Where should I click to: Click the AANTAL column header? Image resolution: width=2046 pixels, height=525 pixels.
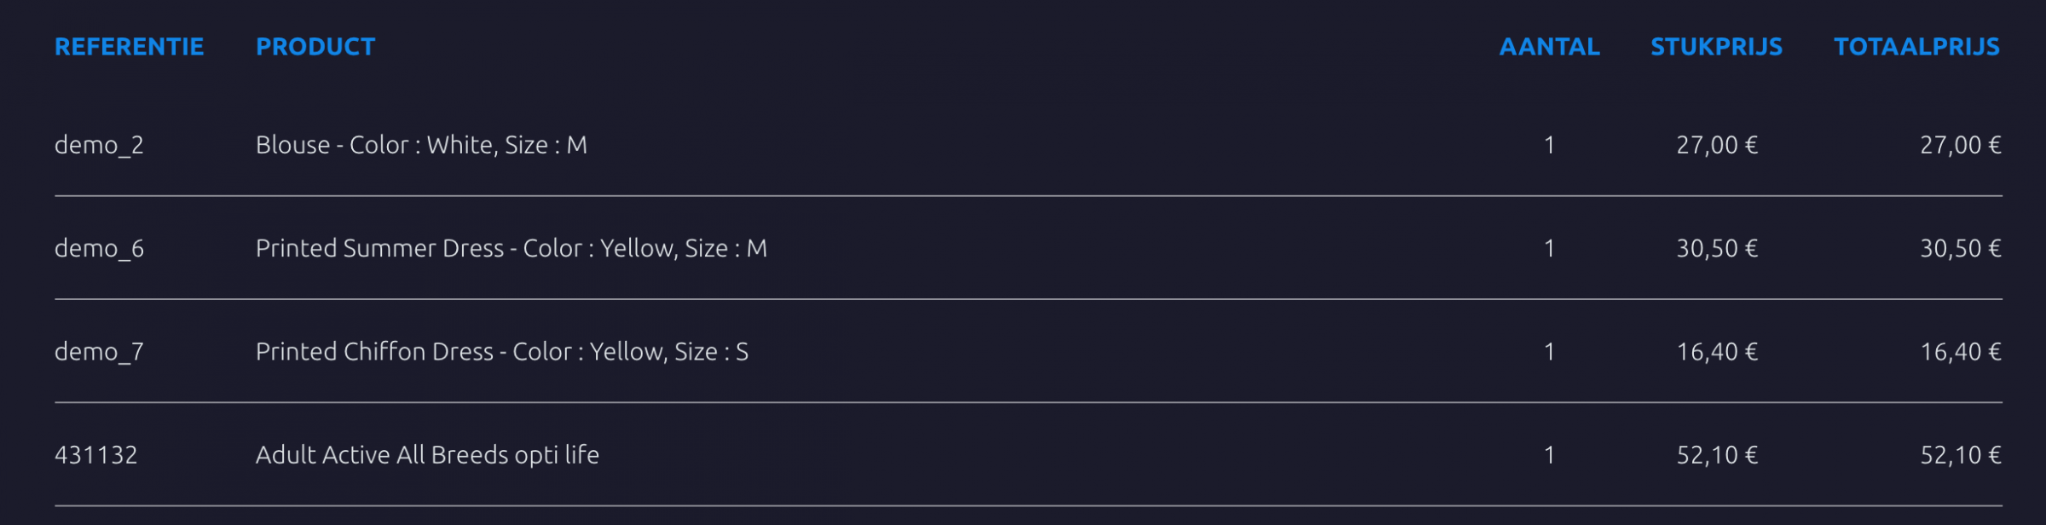point(1549,47)
